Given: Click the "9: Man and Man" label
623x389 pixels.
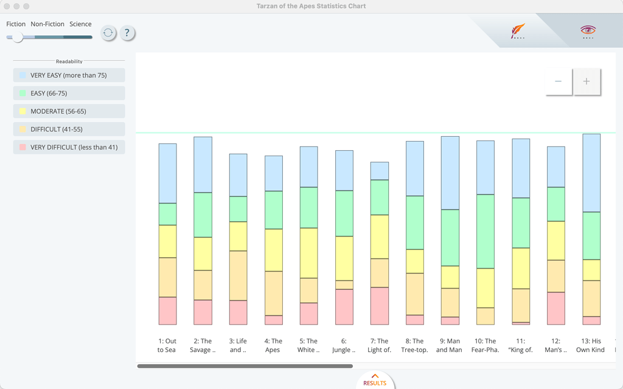Looking at the screenshot, I should 450,345.
